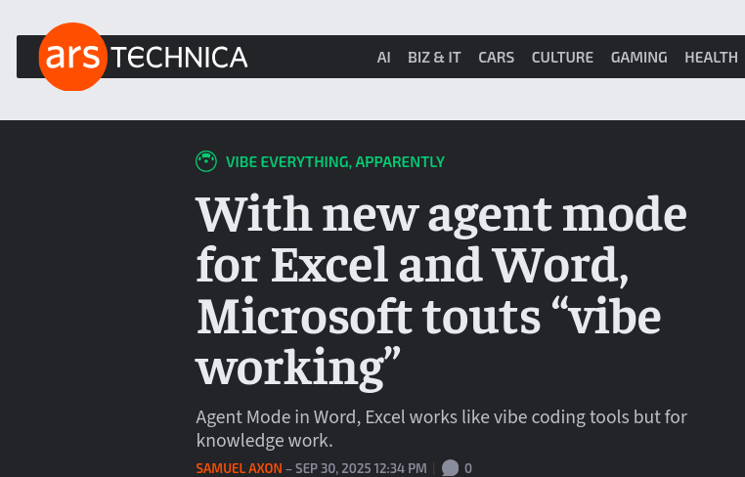Click the comment count number
Viewport: 745px width, 477px height.
coord(468,468)
